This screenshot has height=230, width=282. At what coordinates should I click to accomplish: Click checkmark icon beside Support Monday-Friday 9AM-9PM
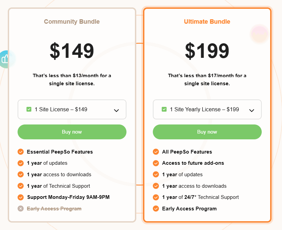(x=21, y=197)
